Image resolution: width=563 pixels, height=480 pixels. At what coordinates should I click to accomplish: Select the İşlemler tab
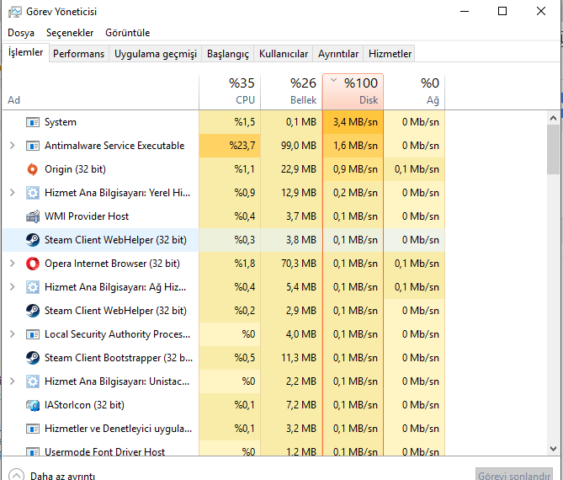[x=25, y=52]
